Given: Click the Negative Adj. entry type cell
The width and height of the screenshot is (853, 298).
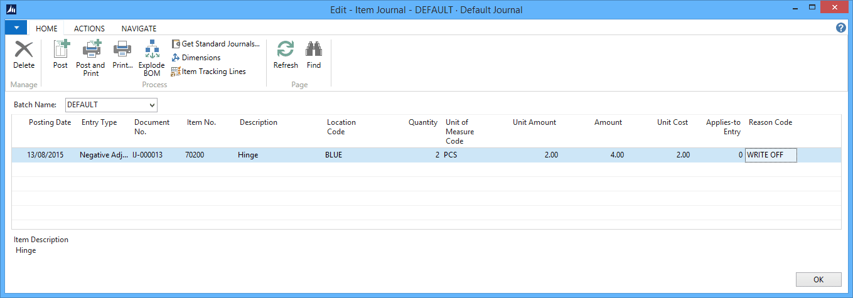Looking at the screenshot, I should (x=104, y=155).
